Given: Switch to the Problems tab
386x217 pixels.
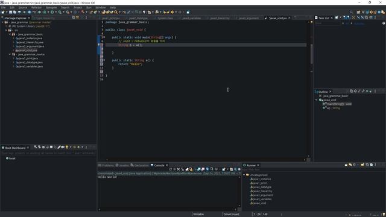Looking at the screenshot, I should point(106,165).
